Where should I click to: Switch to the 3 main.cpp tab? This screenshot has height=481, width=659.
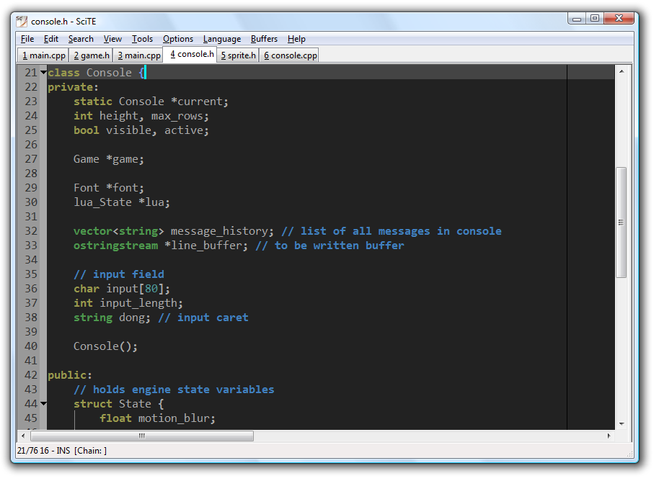click(x=138, y=55)
